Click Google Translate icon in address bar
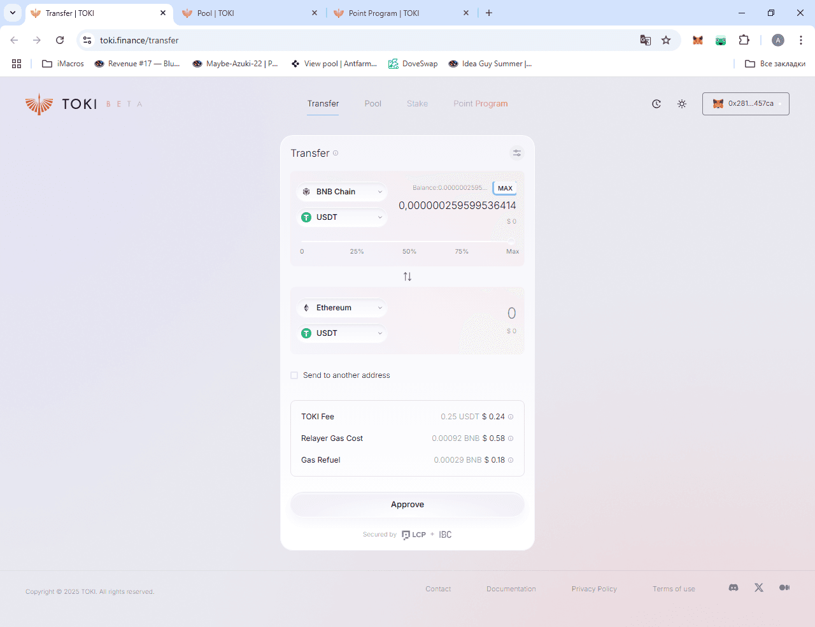815x627 pixels. click(646, 40)
